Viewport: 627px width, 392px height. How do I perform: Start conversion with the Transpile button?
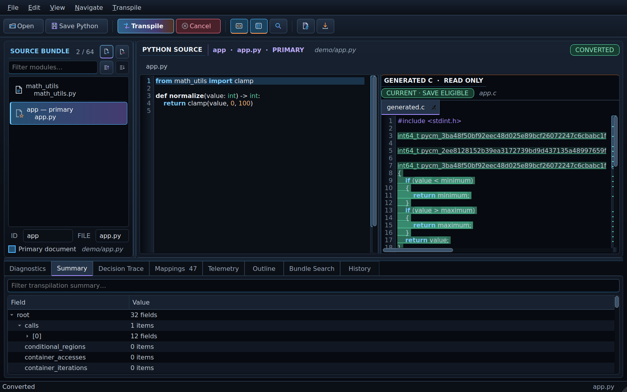pyautogui.click(x=146, y=26)
